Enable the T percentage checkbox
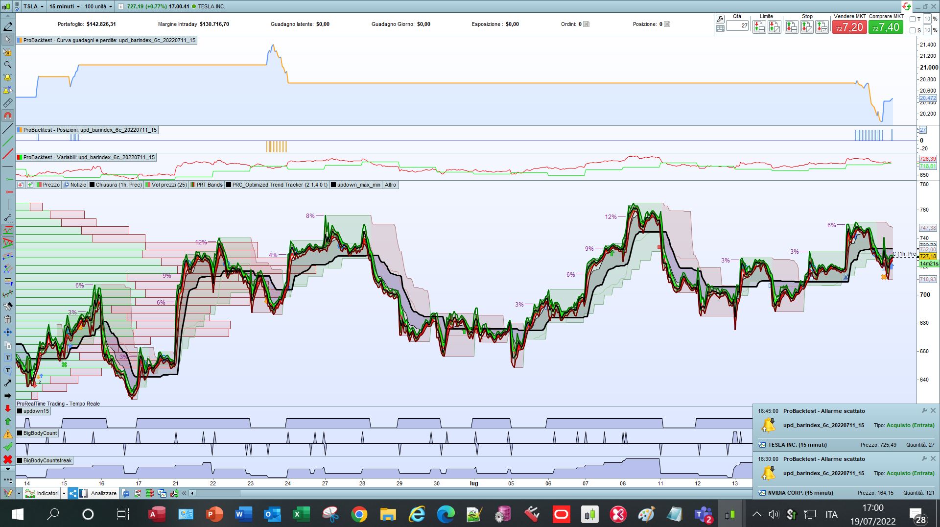Image resolution: width=940 pixels, height=527 pixels. 913,19
